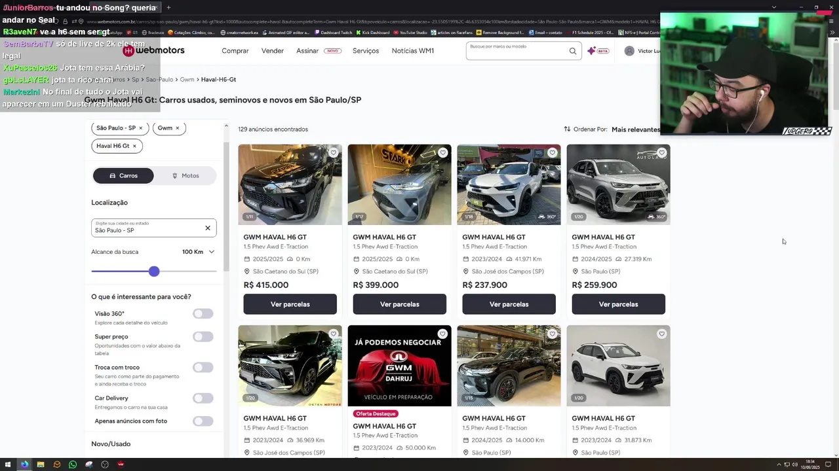The width and height of the screenshot is (839, 471).
Task: Remove the Haval H6 Gt filter chip
Action: click(x=134, y=146)
